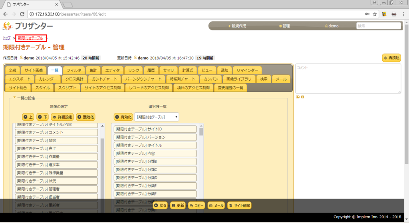The width and height of the screenshot is (409, 223).
Task: Select コメント in the current settings list
Action: (x=56, y=132)
